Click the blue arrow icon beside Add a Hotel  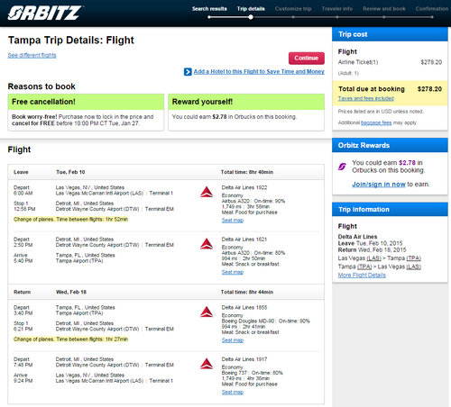[x=188, y=72]
